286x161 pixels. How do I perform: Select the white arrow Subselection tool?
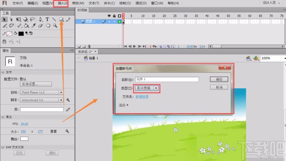11,19
